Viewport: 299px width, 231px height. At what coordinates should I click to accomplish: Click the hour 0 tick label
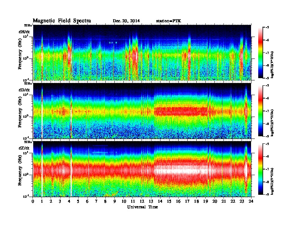pos(33,202)
